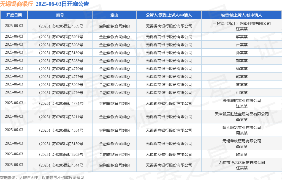The width and height of the screenshot is (282, 180).
Task: Click case number 苏0205民初5201号
Action: pos(68,37)
